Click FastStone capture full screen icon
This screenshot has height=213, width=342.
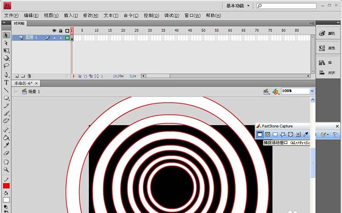coord(291,134)
